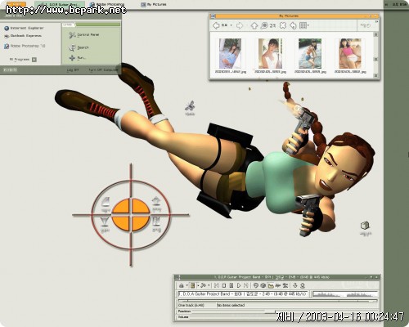The width and height of the screenshot is (409, 327).
Task: Switch to the My Pictures taskbar item
Action: (x=154, y=4)
